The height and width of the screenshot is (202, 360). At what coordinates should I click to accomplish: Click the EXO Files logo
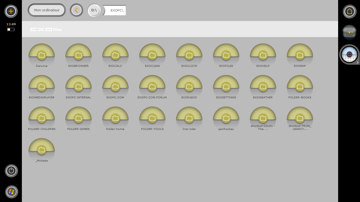46,29
